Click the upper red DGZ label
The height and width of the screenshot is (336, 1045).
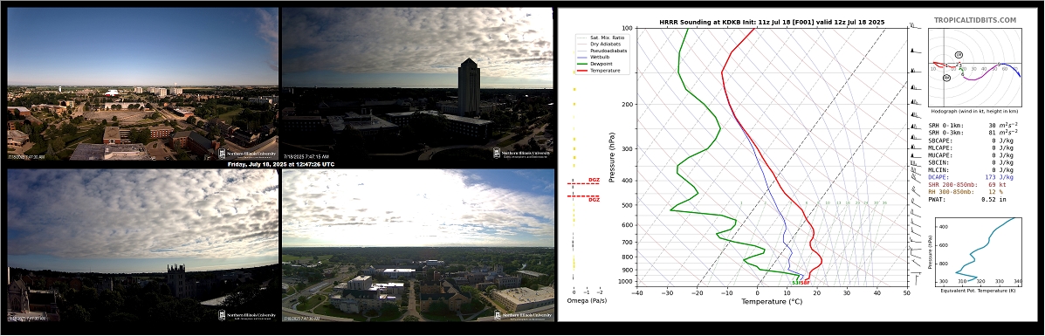coord(594,180)
